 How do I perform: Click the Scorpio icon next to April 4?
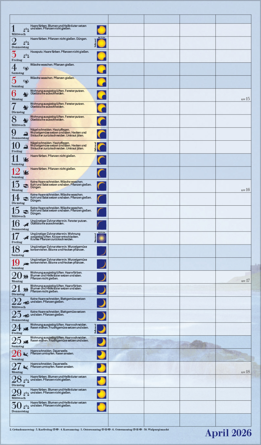[26, 69]
